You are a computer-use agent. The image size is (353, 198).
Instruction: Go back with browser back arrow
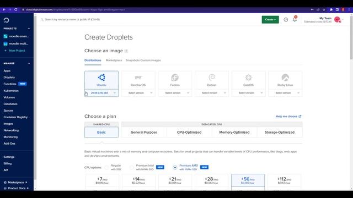point(4,10)
